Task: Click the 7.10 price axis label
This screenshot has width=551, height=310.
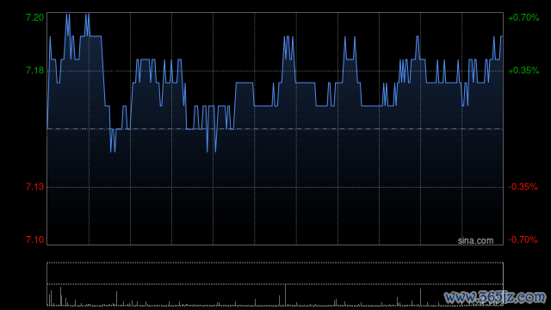Action: pos(34,239)
